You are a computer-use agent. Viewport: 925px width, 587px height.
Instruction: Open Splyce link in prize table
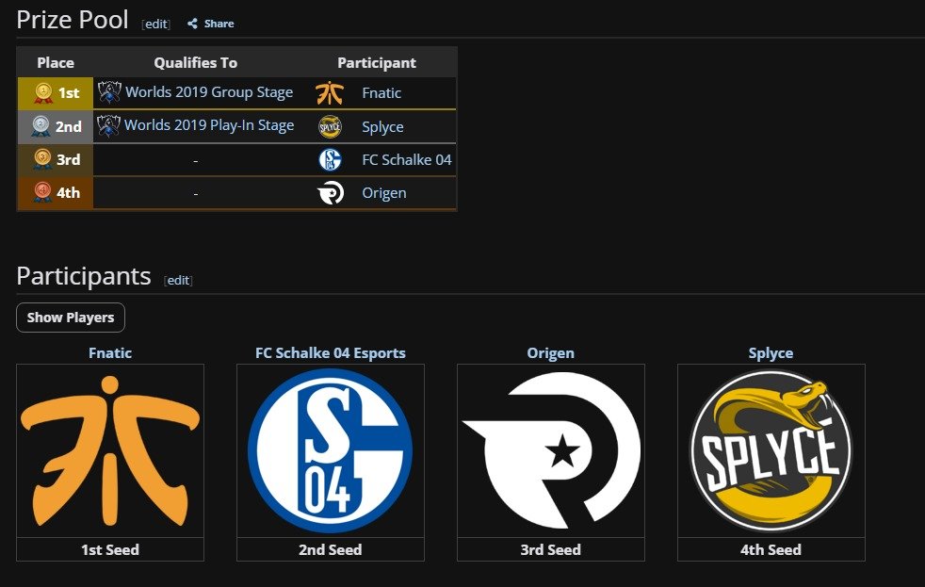click(x=382, y=127)
